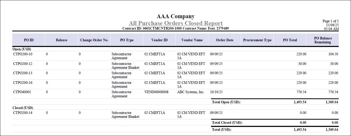Select the Release column header

point(61,40)
